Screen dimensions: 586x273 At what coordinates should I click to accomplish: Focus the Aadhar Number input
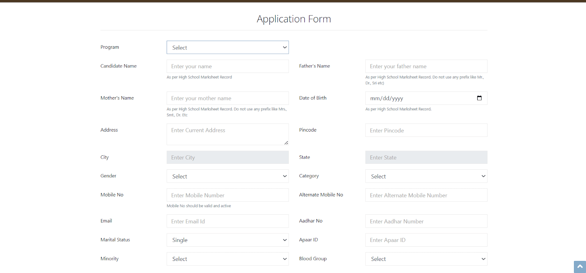[426, 221]
